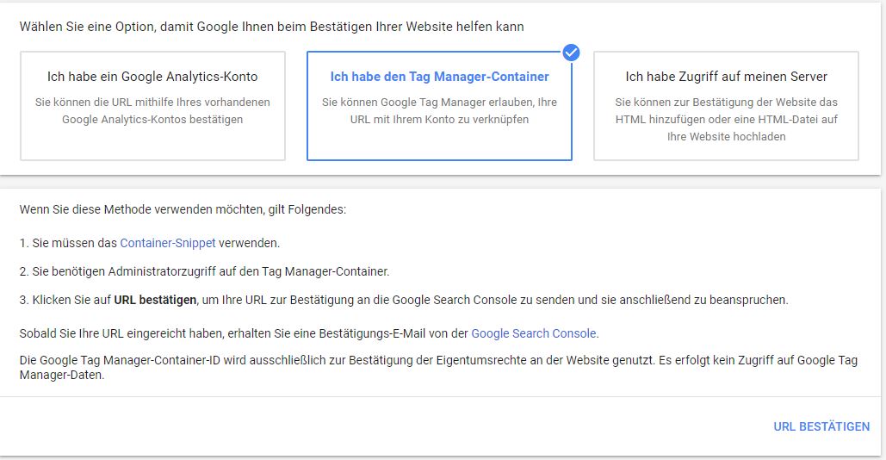Click step 2 about Administratorzugriff
This screenshot has height=460, width=886.
211,271
